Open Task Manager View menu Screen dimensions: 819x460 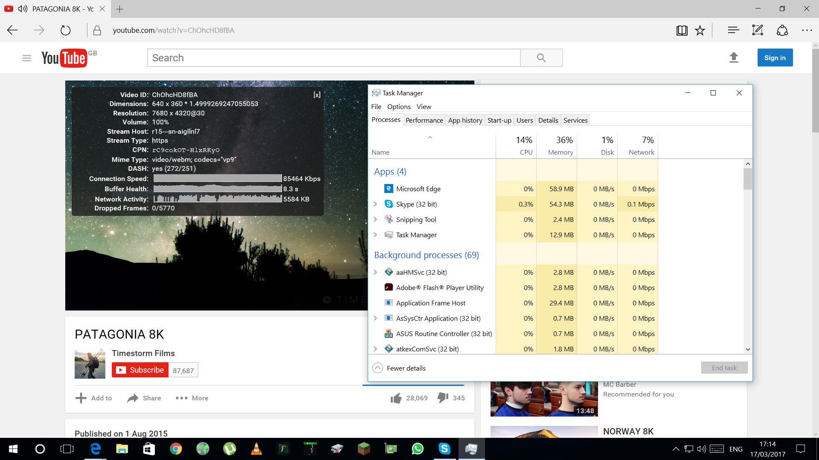pyautogui.click(x=424, y=106)
